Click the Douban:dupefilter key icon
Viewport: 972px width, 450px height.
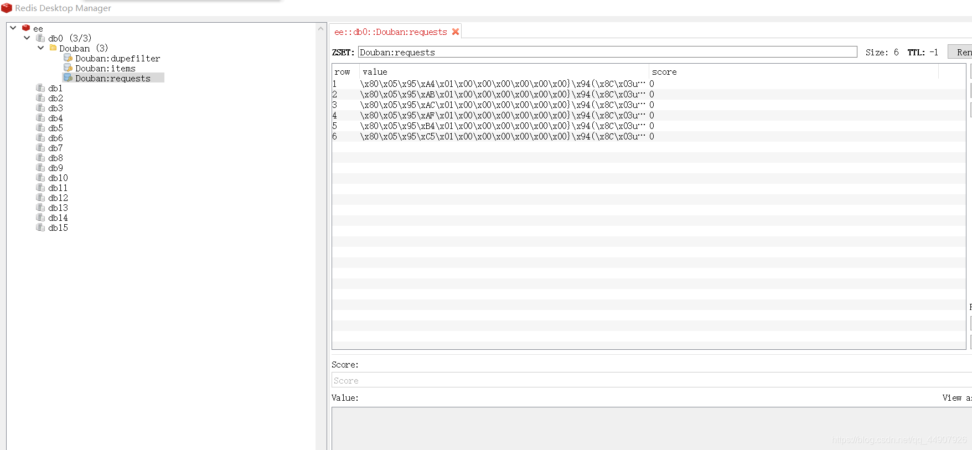[68, 58]
